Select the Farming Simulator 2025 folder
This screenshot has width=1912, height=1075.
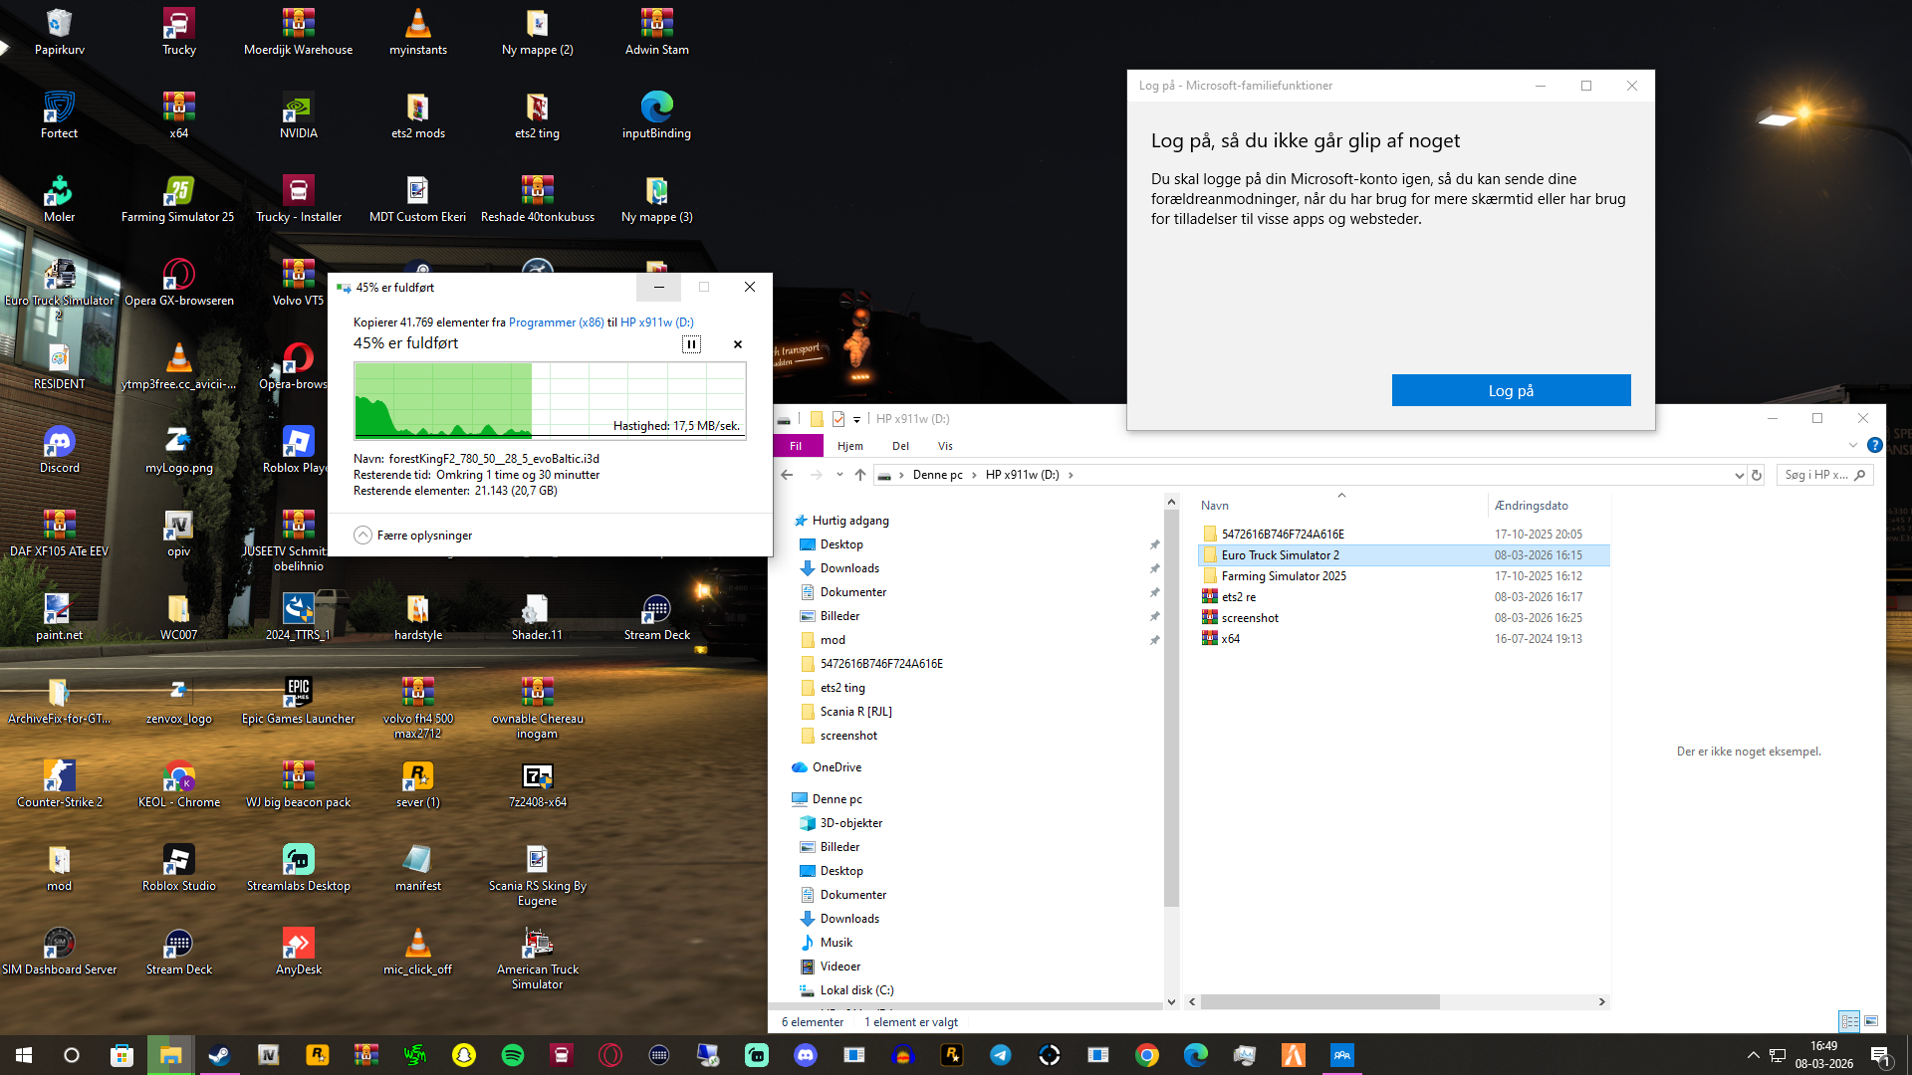[x=1284, y=576]
